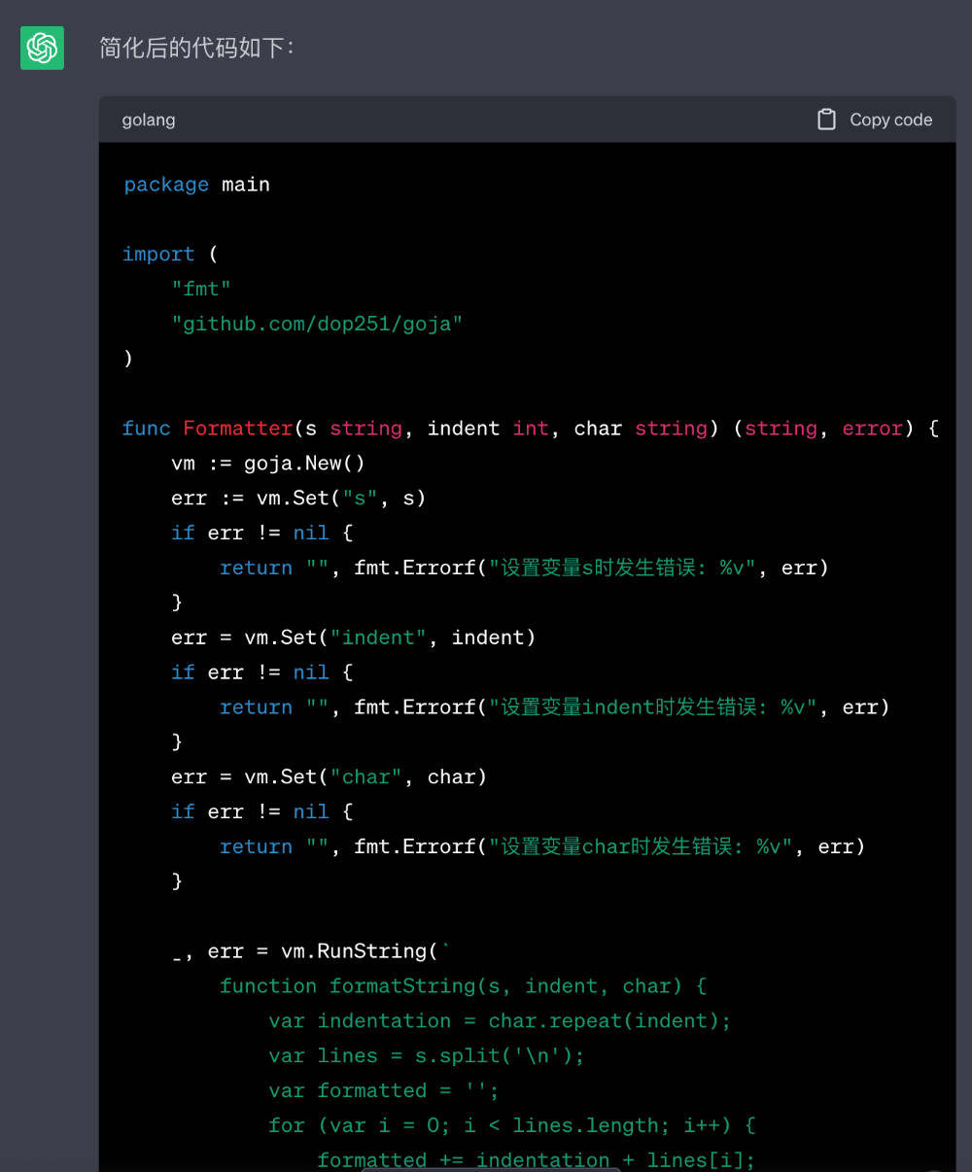Screen dimensions: 972x1172
Task: Click the "_, err = vm.RunString(`" line
Action: pos(311,951)
